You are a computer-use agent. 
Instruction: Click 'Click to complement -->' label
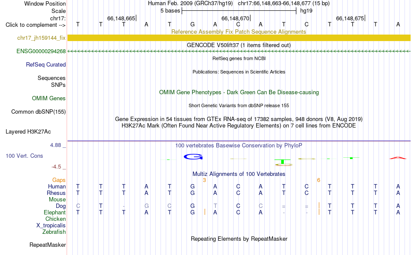coord(35,25)
